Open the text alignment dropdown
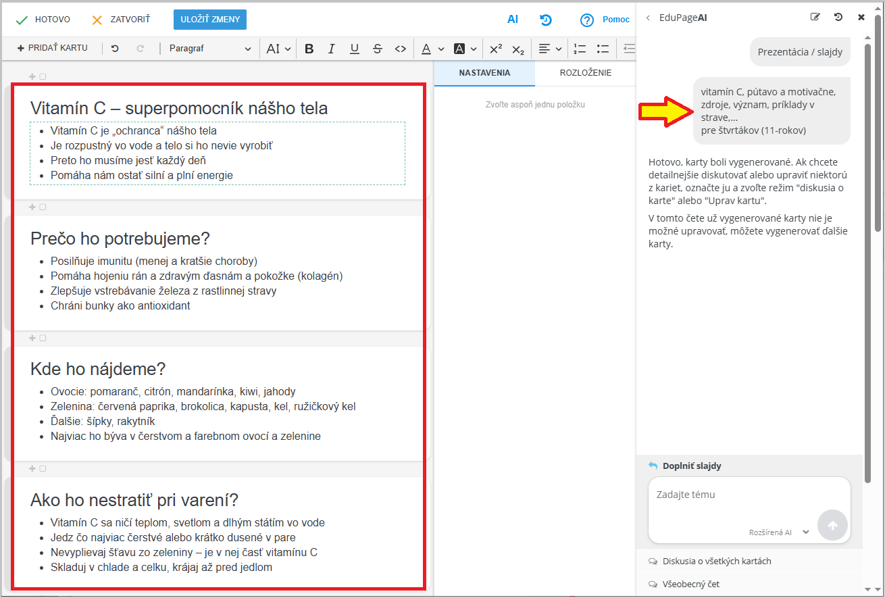 550,49
